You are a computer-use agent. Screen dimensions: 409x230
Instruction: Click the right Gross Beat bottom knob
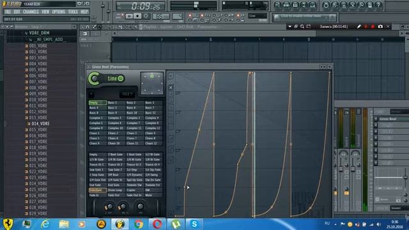(x=141, y=206)
